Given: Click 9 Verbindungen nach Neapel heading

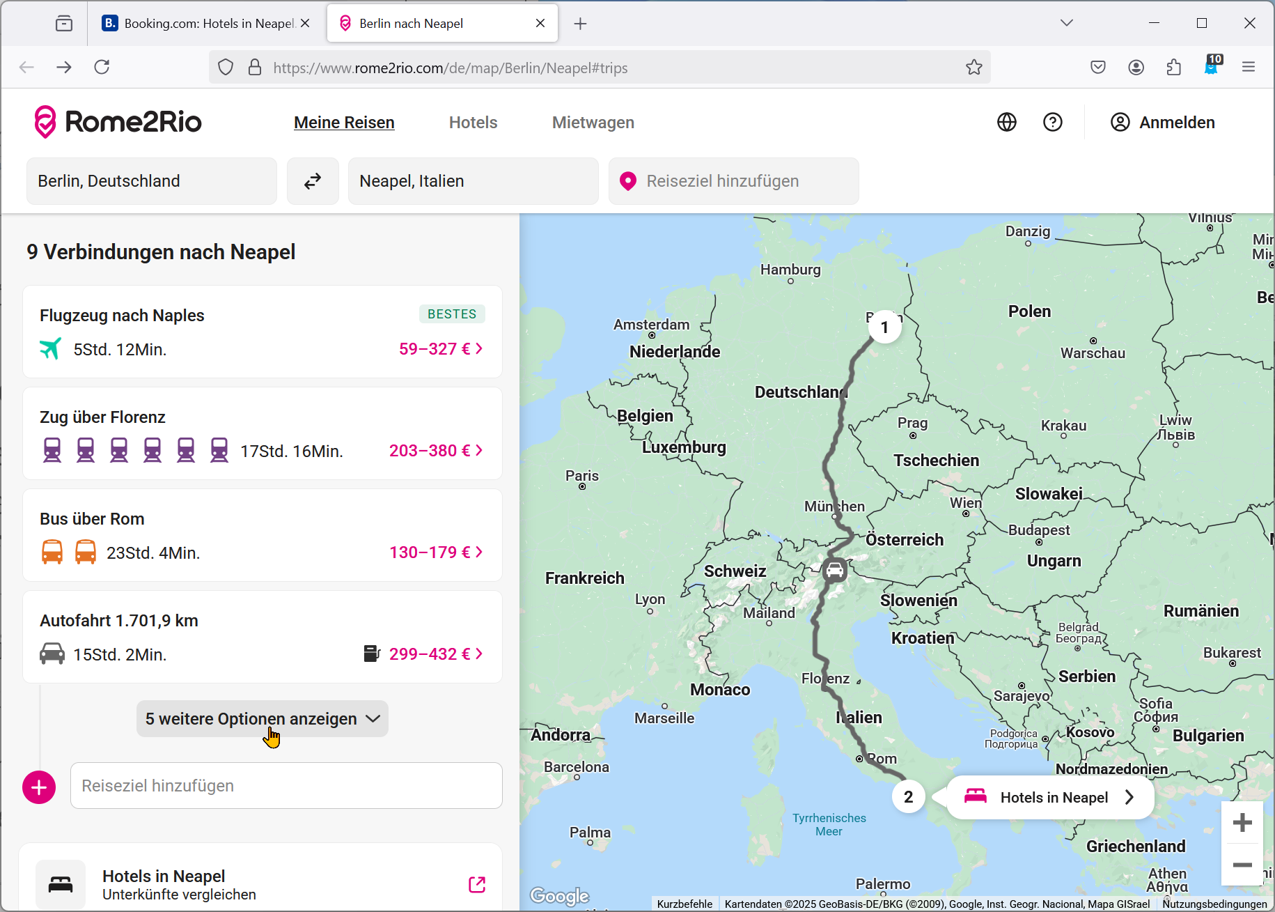Looking at the screenshot, I should (x=161, y=252).
